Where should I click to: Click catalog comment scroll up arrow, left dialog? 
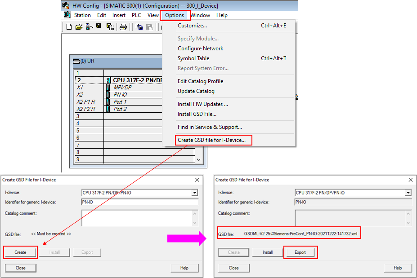point(195,214)
